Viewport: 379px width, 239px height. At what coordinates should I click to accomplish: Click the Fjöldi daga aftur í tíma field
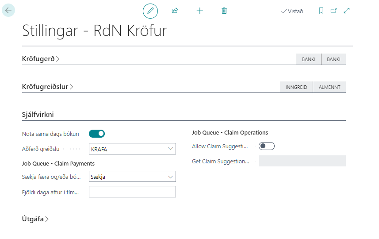pos(132,192)
